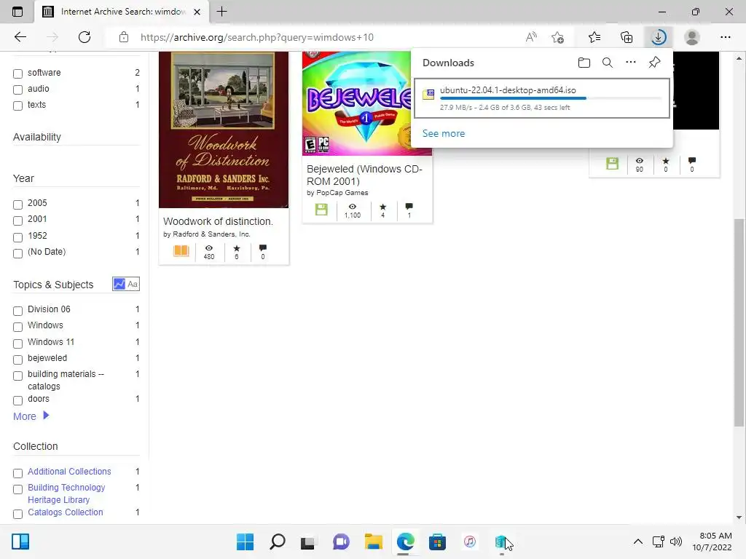View site information lock icon
The height and width of the screenshot is (559, 746).
(124, 37)
